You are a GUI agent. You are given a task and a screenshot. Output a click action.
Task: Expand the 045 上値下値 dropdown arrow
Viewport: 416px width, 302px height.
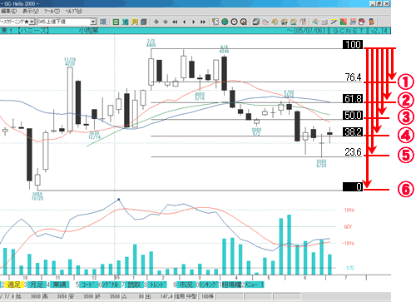[x=93, y=22]
